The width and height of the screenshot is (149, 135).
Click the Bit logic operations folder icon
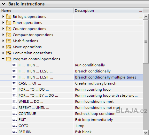9,17
